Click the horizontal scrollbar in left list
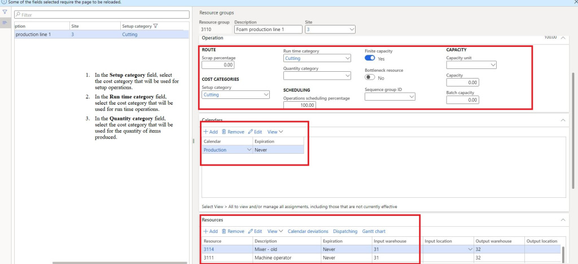 click(x=120, y=262)
